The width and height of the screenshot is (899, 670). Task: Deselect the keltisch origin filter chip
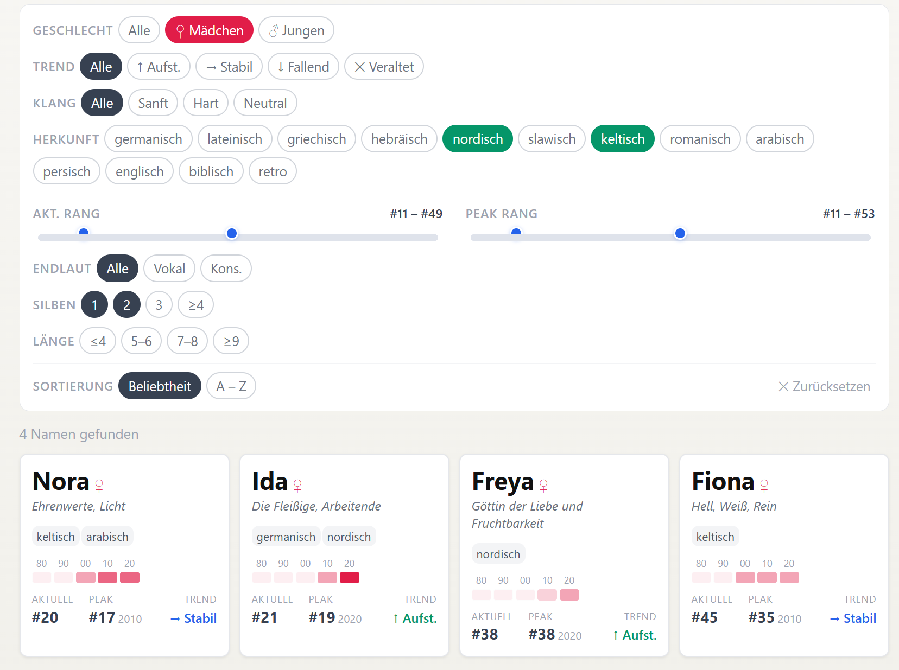click(623, 139)
